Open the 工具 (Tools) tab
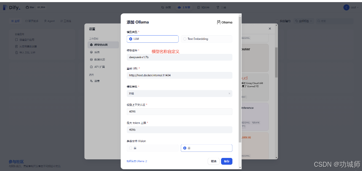 (221, 7)
